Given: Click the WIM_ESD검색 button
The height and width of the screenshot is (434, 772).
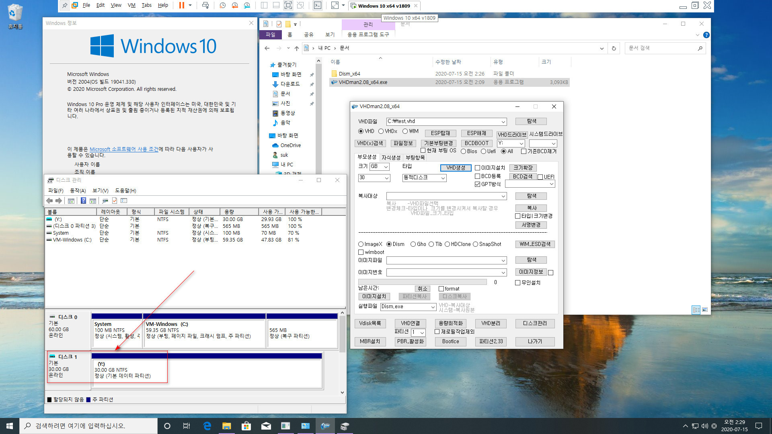Looking at the screenshot, I should (535, 244).
